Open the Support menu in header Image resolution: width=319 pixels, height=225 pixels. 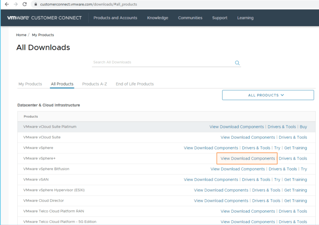[220, 18]
